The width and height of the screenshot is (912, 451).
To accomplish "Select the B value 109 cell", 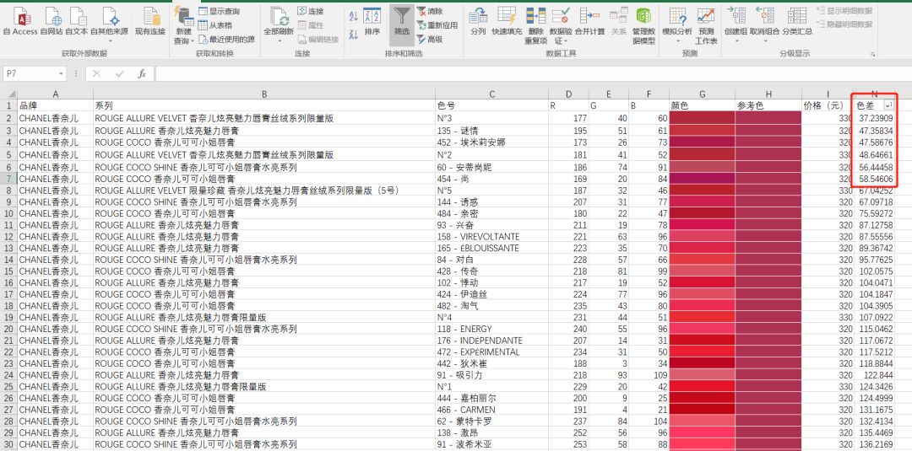I will [x=649, y=375].
